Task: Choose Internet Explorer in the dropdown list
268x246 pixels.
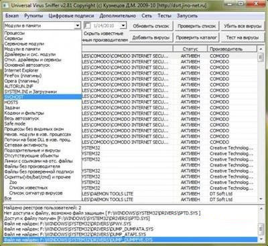Action: (x=42, y=70)
